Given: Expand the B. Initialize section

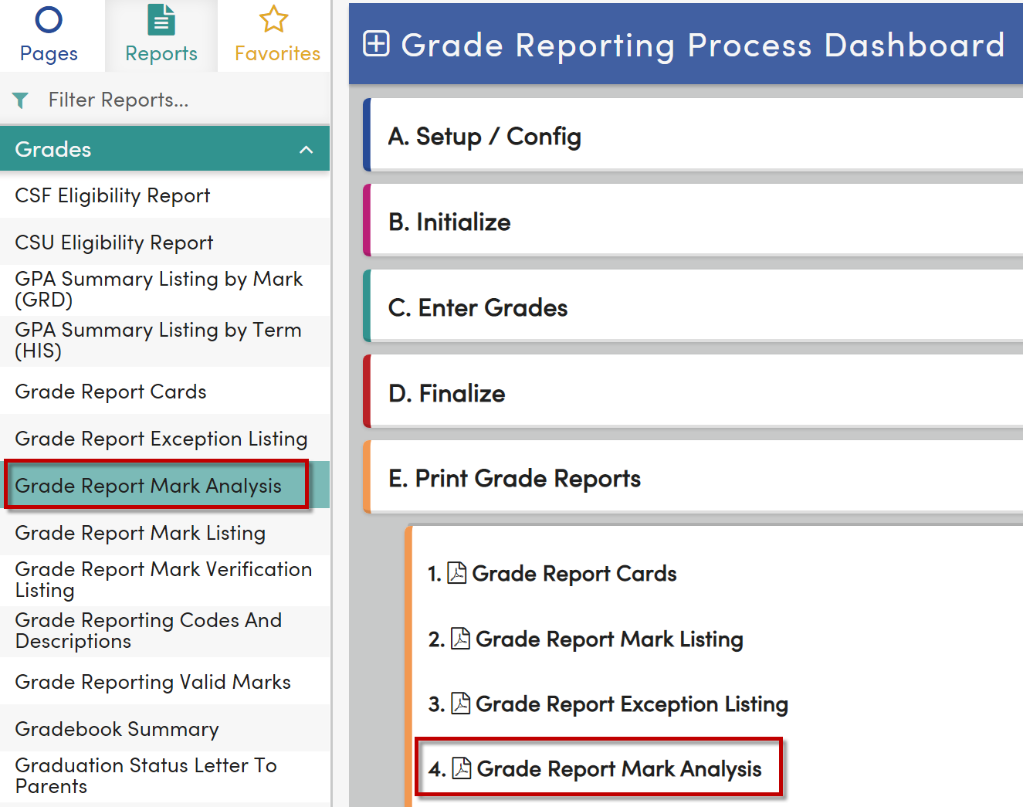Looking at the screenshot, I should (x=687, y=222).
